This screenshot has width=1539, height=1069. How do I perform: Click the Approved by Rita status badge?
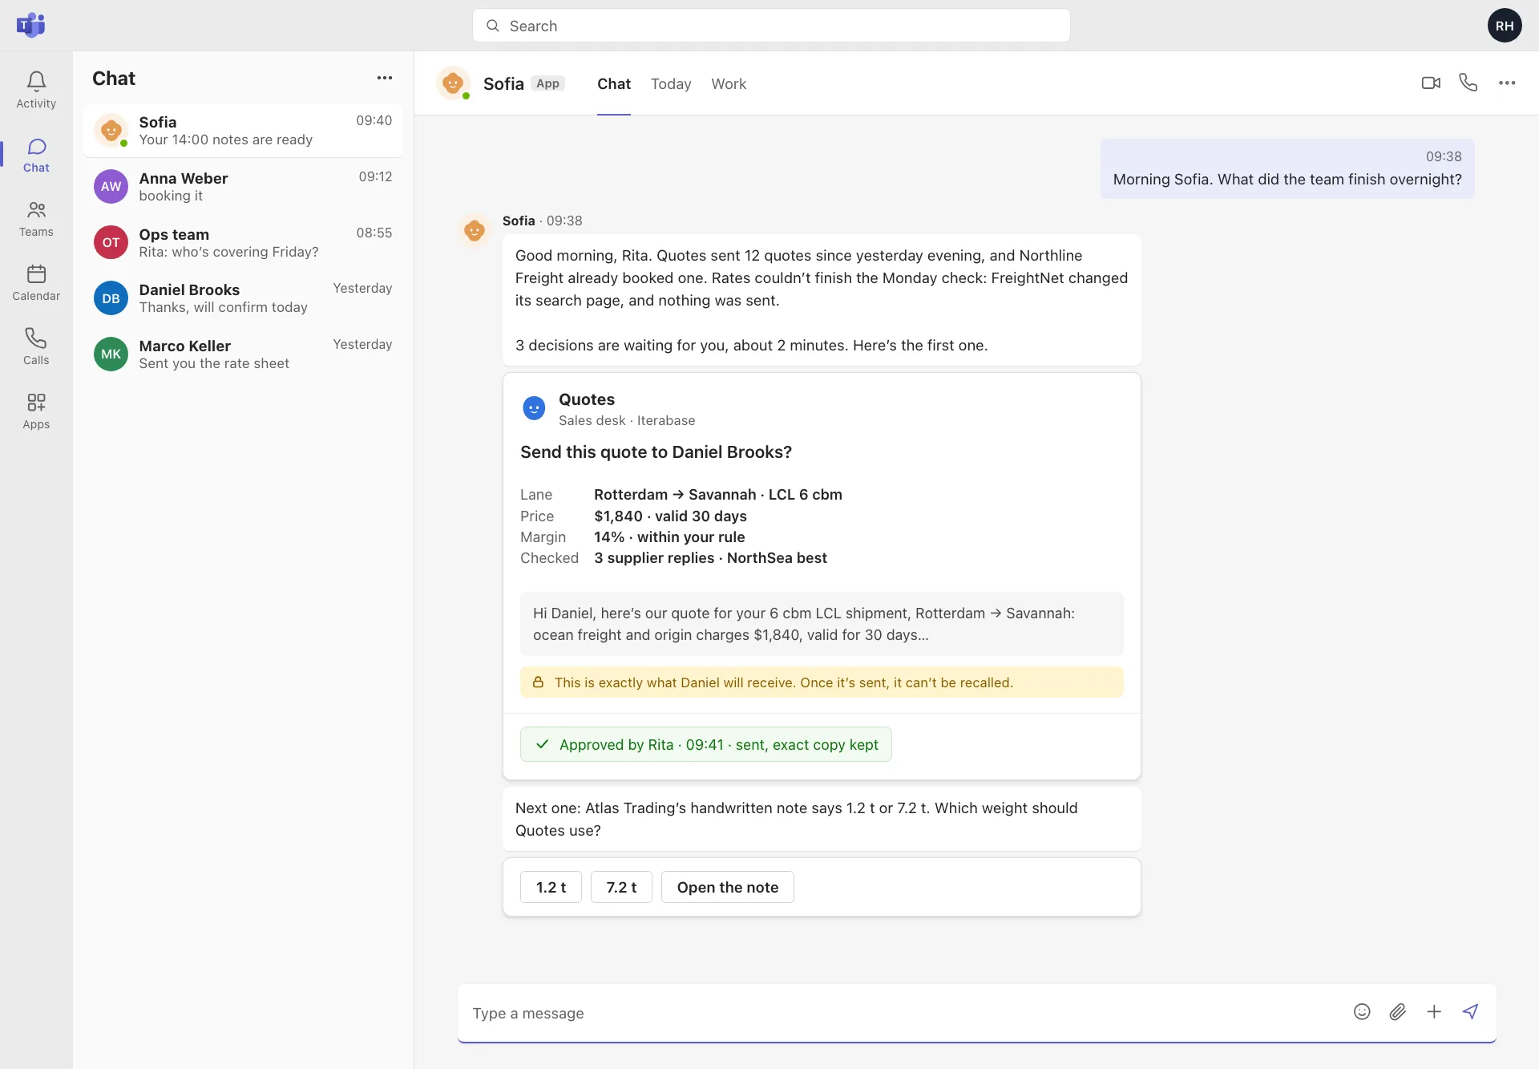pyautogui.click(x=706, y=744)
